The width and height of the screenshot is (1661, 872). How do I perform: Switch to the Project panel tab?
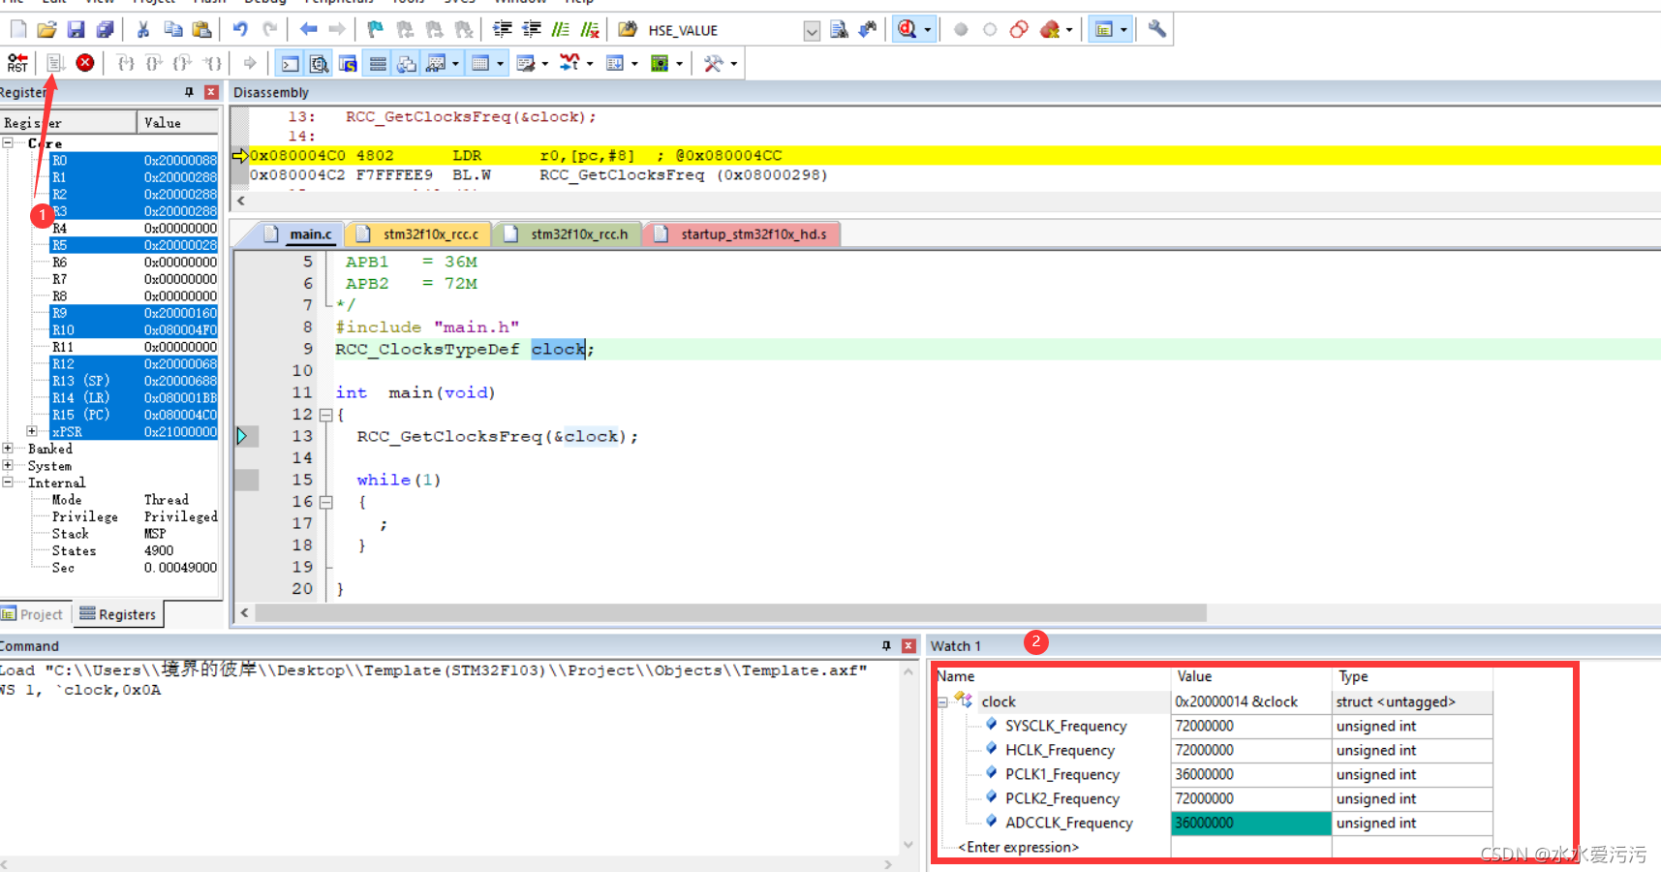(x=33, y=614)
